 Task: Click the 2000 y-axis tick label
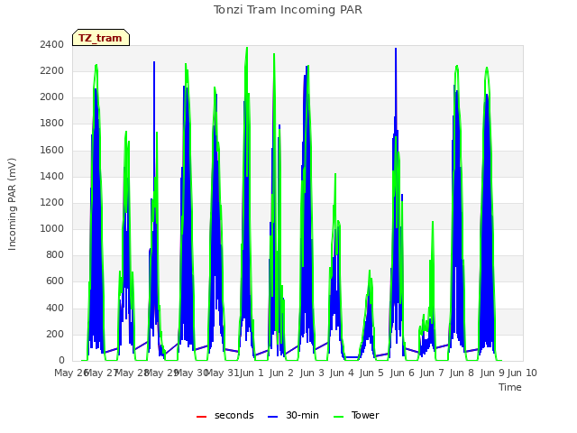point(52,97)
